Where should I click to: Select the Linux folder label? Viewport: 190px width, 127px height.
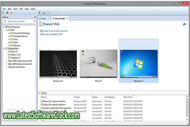(x=16, y=39)
